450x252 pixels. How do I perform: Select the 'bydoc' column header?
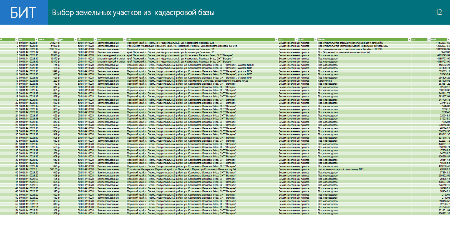[x=321, y=40]
